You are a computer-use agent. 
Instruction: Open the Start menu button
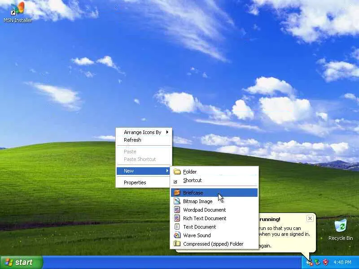[22, 262]
